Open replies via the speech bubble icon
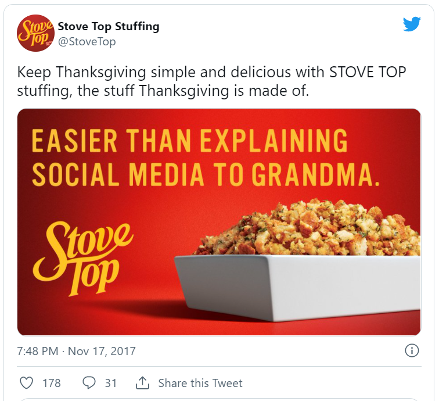The height and width of the screenshot is (401, 439). [89, 383]
